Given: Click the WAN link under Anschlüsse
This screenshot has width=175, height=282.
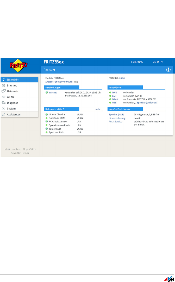Looking at the screenshot, I should [x=114, y=93].
